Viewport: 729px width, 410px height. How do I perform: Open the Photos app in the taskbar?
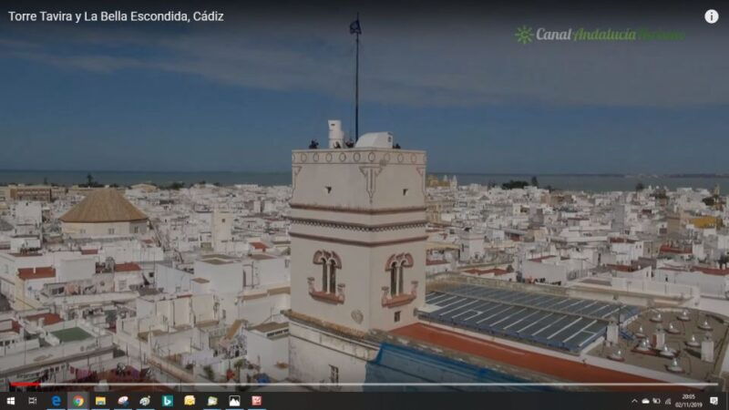pyautogui.click(x=234, y=401)
